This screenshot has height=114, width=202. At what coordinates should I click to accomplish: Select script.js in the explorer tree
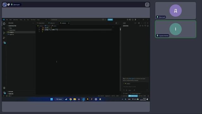click(21, 32)
